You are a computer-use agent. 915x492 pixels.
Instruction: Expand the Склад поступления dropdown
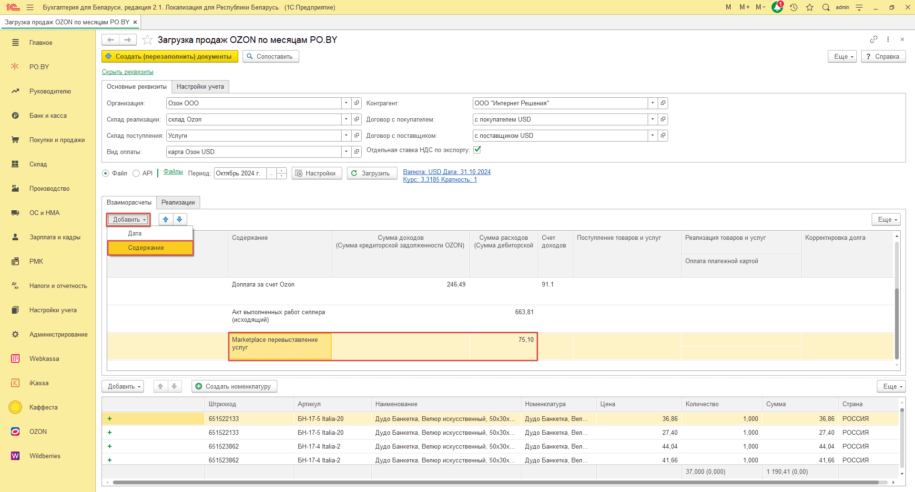pos(346,135)
